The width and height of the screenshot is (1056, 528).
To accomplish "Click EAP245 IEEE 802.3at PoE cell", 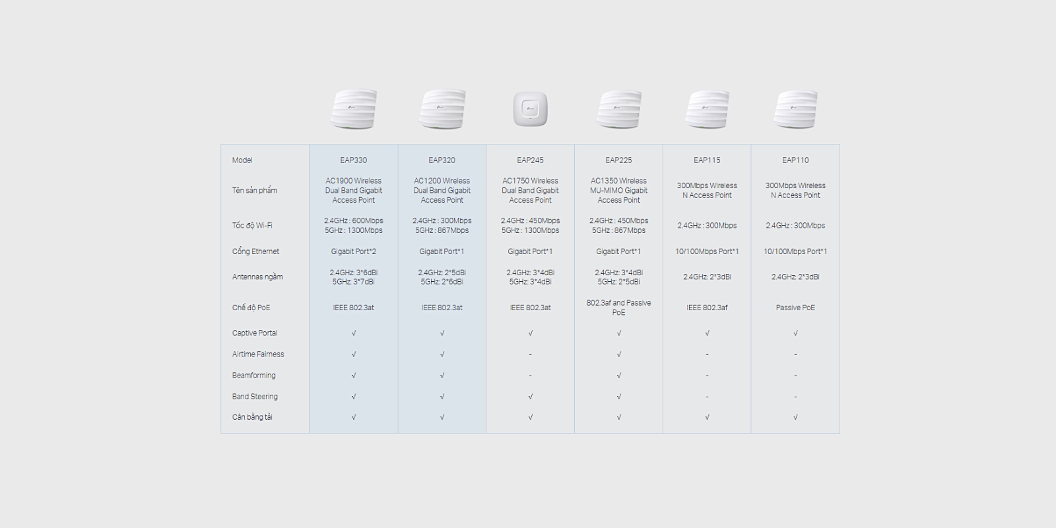I will coord(531,308).
